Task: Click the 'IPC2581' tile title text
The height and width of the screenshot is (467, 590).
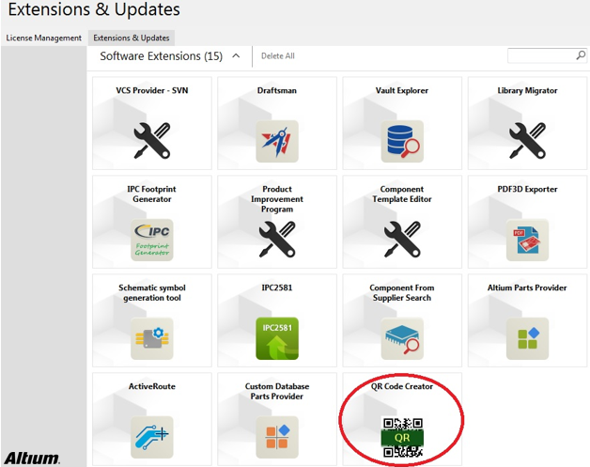Action: [277, 288]
